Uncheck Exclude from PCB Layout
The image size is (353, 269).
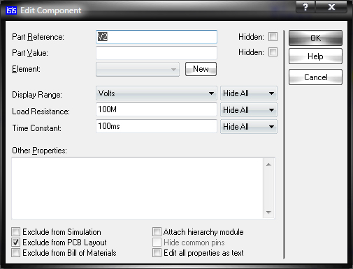16,243
